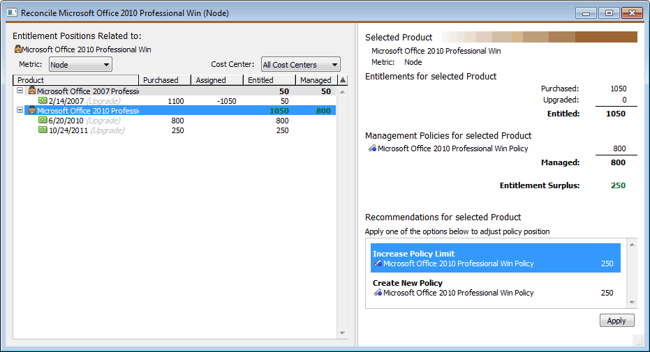
Task: Select the Create New Policy recommendation
Action: click(x=496, y=288)
